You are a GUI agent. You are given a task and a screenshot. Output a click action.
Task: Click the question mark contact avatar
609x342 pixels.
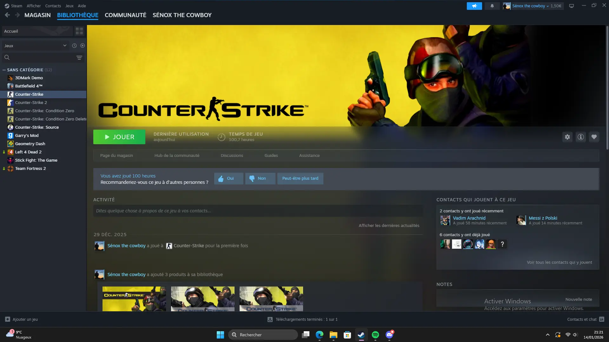(502, 244)
